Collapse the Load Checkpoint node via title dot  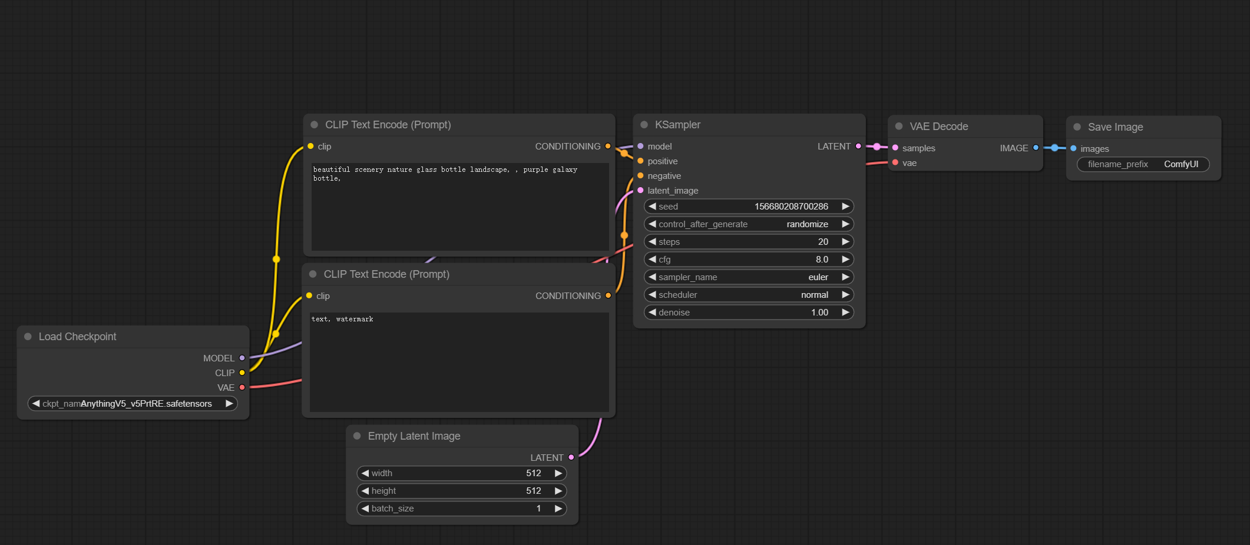28,337
